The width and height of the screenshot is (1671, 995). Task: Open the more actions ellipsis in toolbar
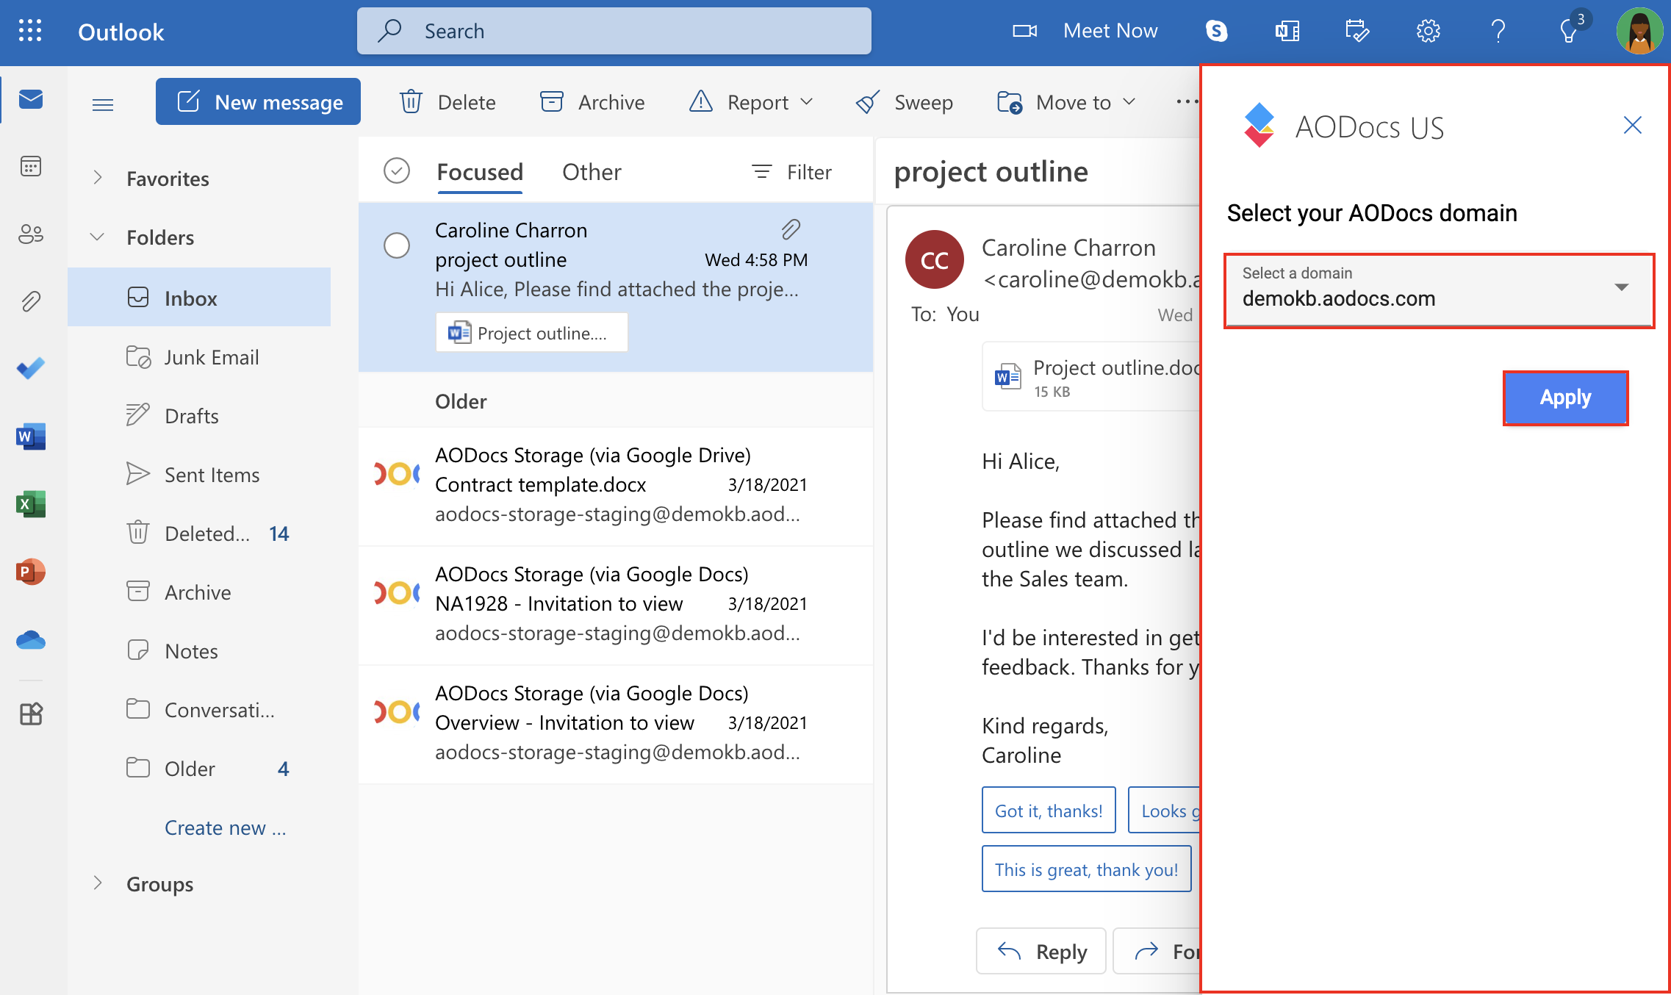click(x=1187, y=102)
